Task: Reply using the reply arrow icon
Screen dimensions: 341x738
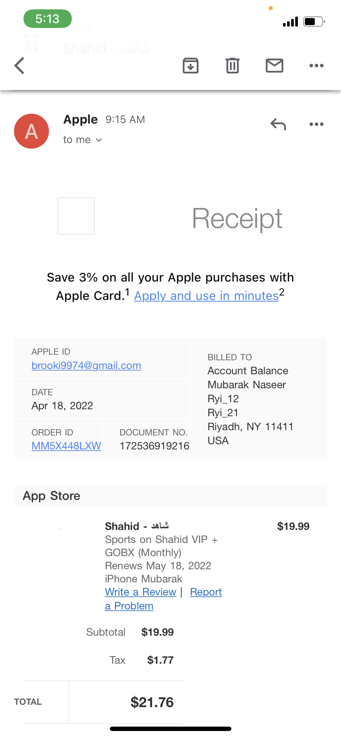Action: click(x=278, y=124)
